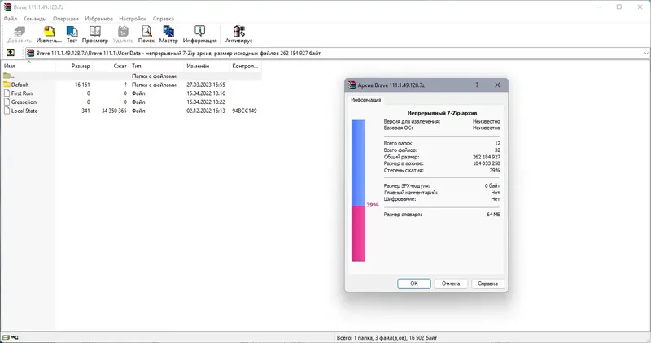Sort list by Изменён column
The height and width of the screenshot is (343, 651).
(207, 66)
